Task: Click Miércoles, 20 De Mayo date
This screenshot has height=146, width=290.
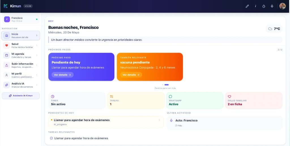Action: (x=64, y=32)
